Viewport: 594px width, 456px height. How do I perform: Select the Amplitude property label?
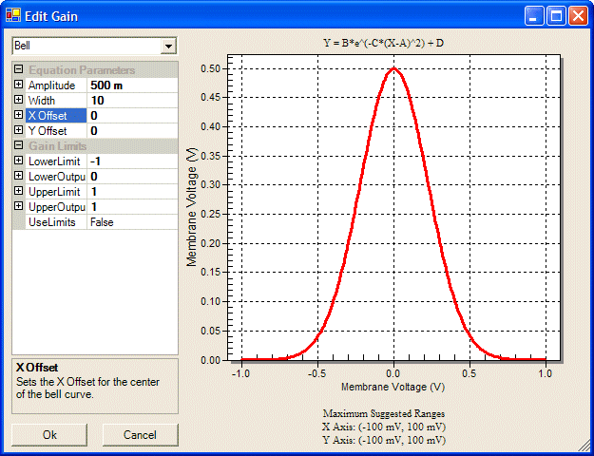[56, 85]
